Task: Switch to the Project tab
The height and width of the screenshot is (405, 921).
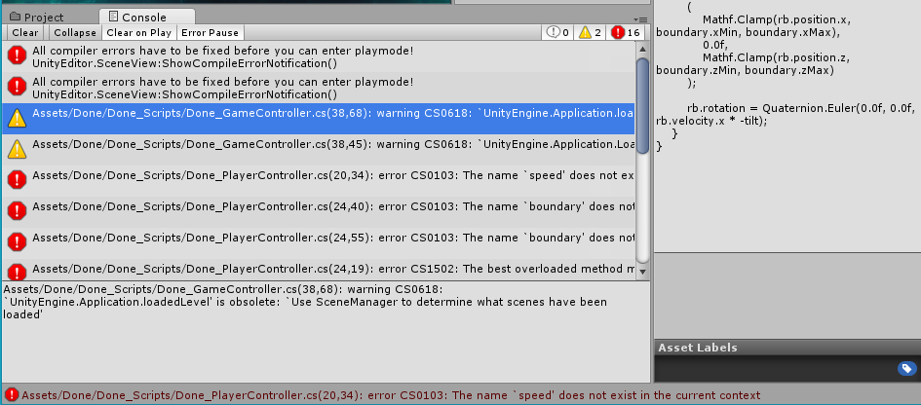Action: coord(38,17)
